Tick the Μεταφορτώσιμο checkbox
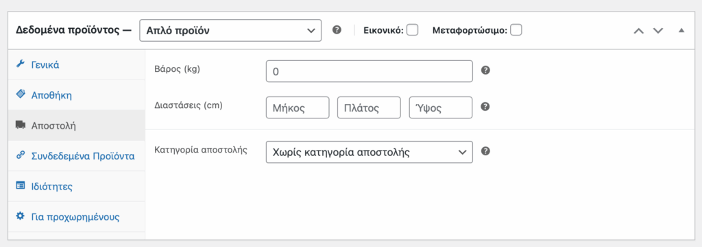This screenshot has width=702, height=247. point(516,30)
